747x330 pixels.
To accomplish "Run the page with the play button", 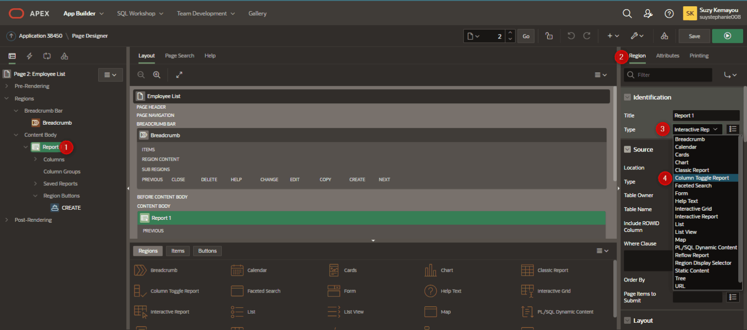I will (x=727, y=36).
